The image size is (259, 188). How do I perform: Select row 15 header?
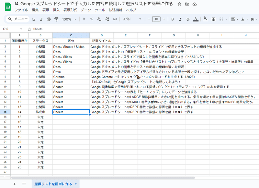pyautogui.click(x=5, y=112)
